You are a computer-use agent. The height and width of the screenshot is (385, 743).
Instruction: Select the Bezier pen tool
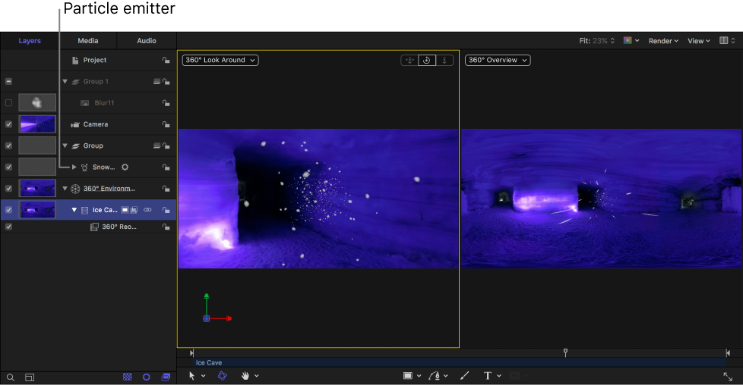click(434, 376)
